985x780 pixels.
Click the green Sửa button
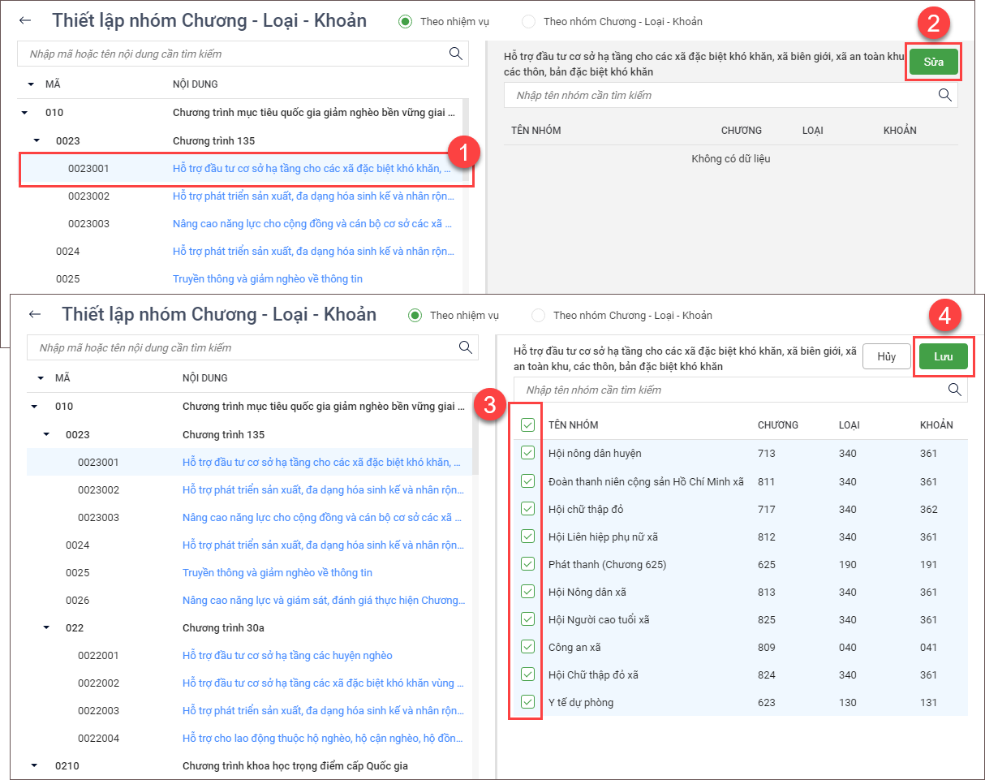tap(933, 62)
